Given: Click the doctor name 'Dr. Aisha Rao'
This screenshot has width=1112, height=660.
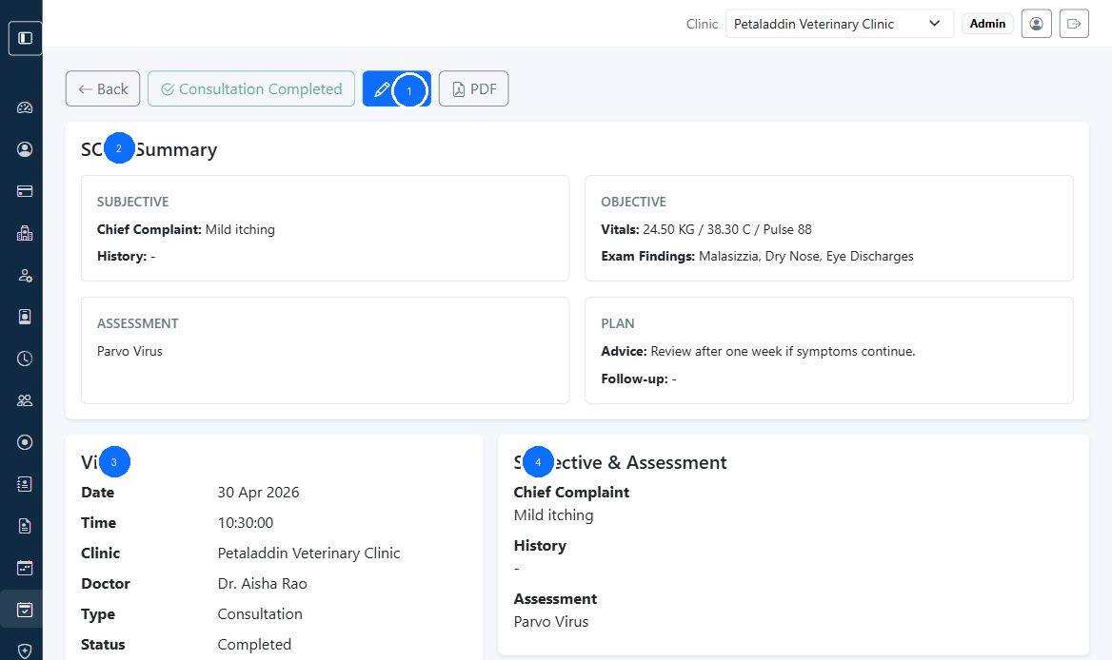Looking at the screenshot, I should coord(263,584).
